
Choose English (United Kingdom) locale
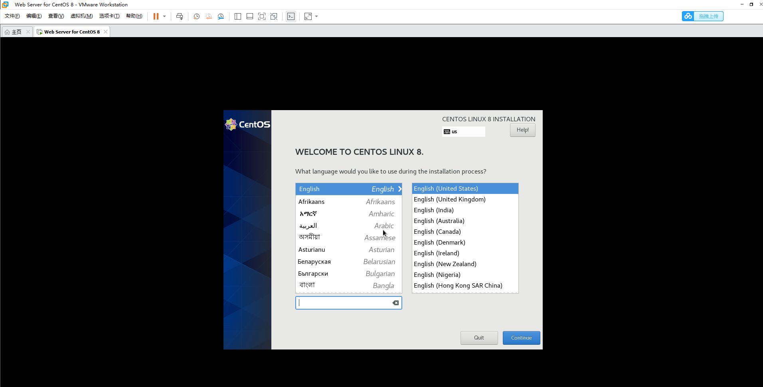click(465, 199)
